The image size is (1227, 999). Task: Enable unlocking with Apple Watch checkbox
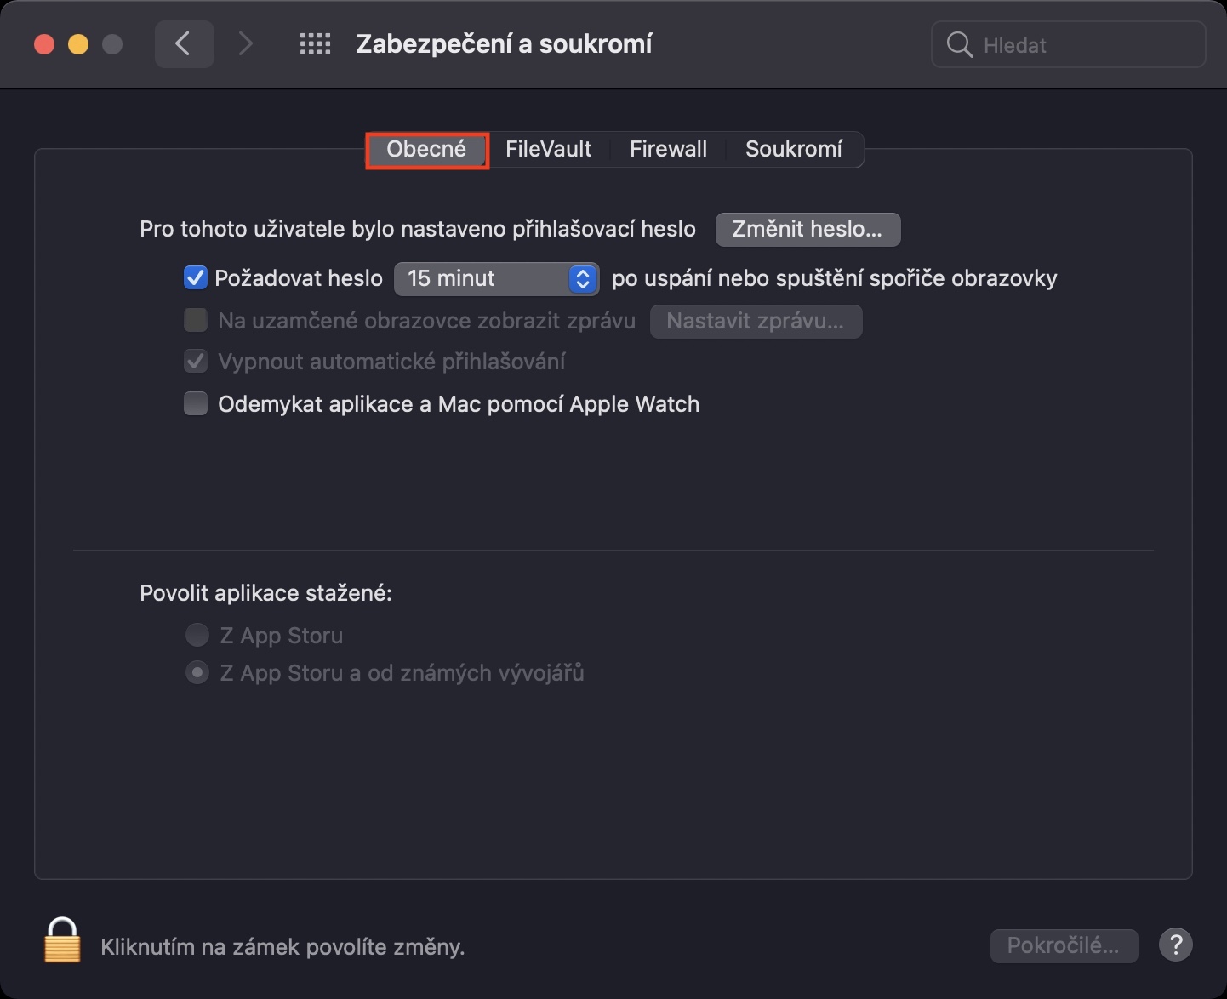tap(196, 404)
